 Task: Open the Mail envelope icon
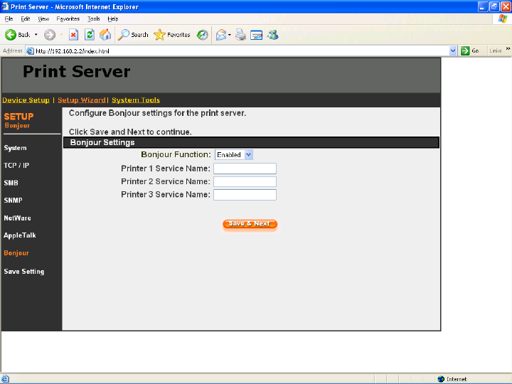tap(221, 35)
